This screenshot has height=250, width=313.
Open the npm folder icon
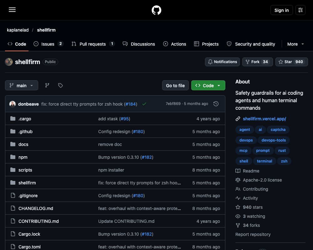(13, 157)
